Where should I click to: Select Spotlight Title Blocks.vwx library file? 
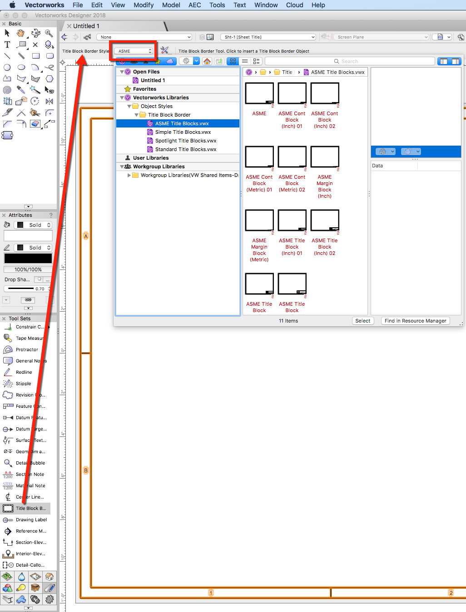click(x=178, y=141)
